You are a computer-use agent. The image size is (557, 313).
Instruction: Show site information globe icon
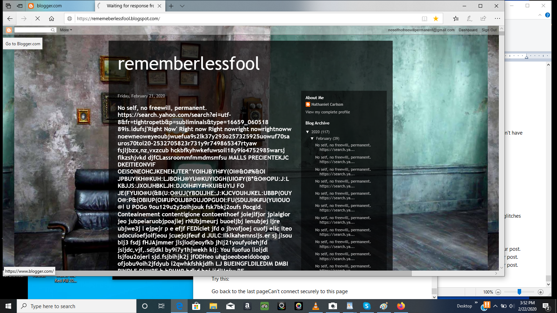[x=70, y=18]
